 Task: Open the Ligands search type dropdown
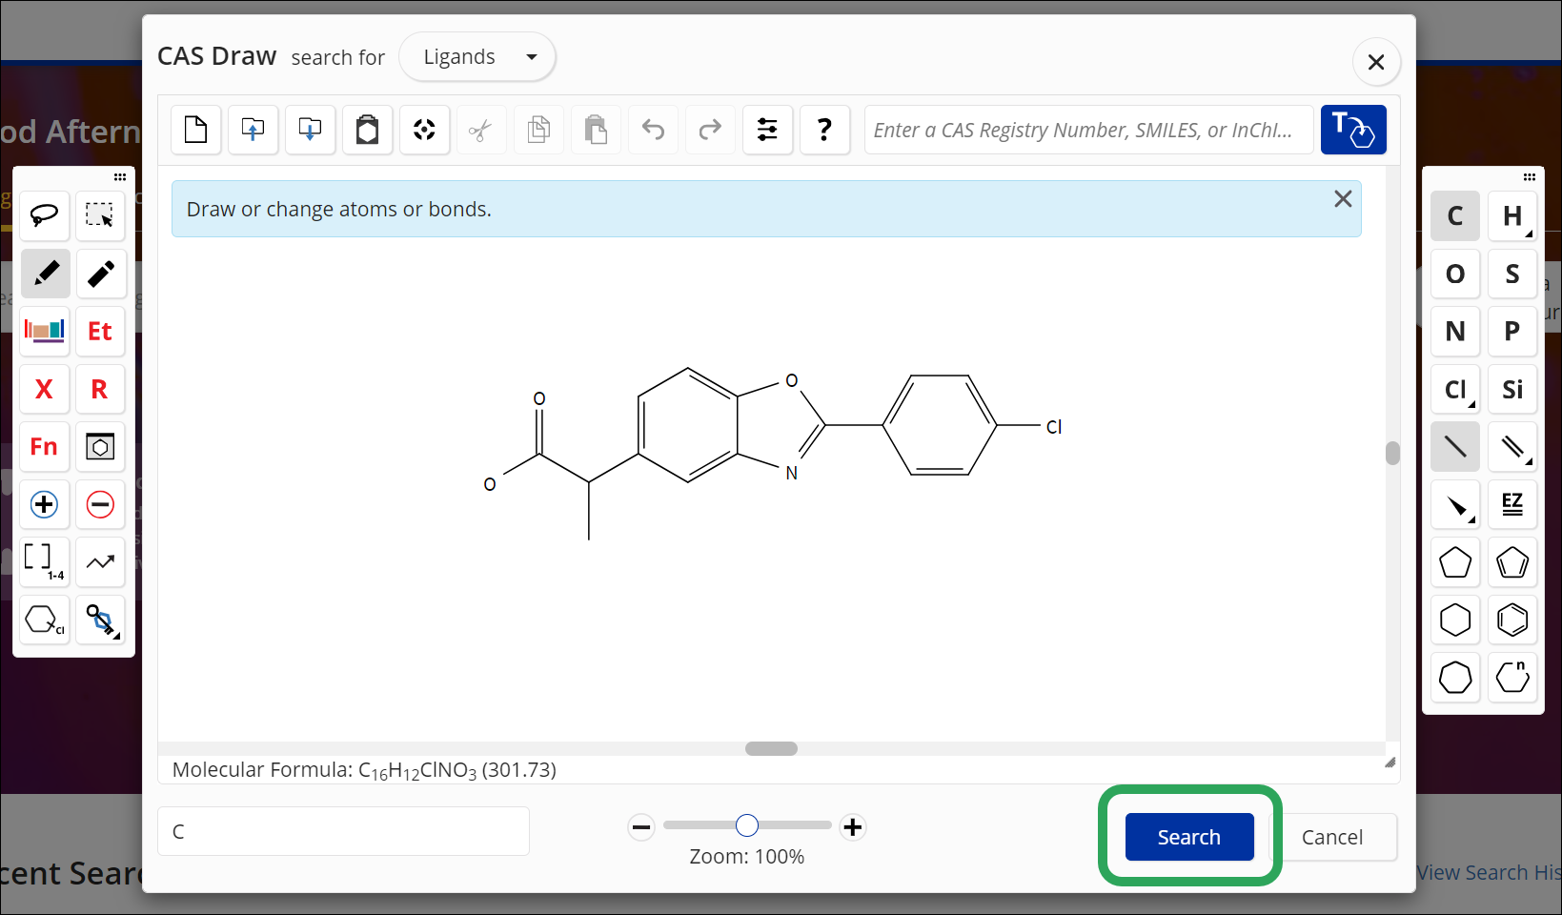[477, 57]
